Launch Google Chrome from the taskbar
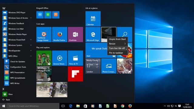The image size is (194, 109). tap(122, 106)
